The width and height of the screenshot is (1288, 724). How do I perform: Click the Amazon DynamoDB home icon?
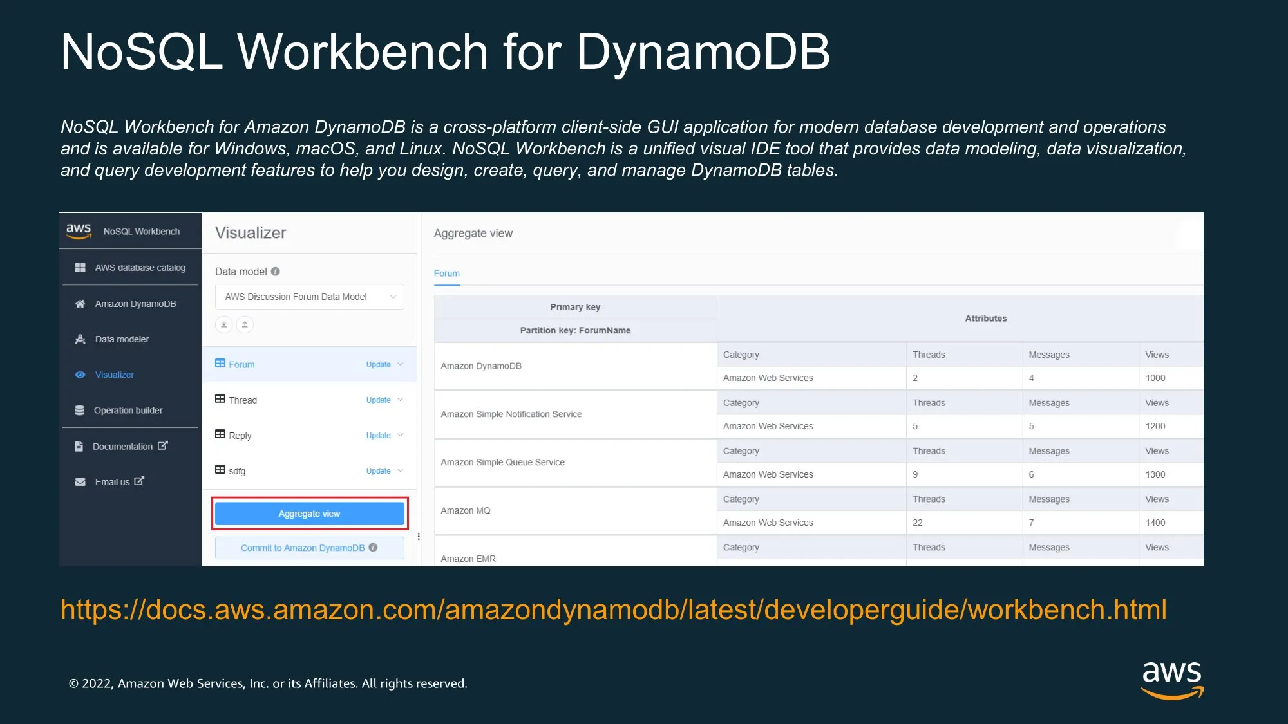80,304
